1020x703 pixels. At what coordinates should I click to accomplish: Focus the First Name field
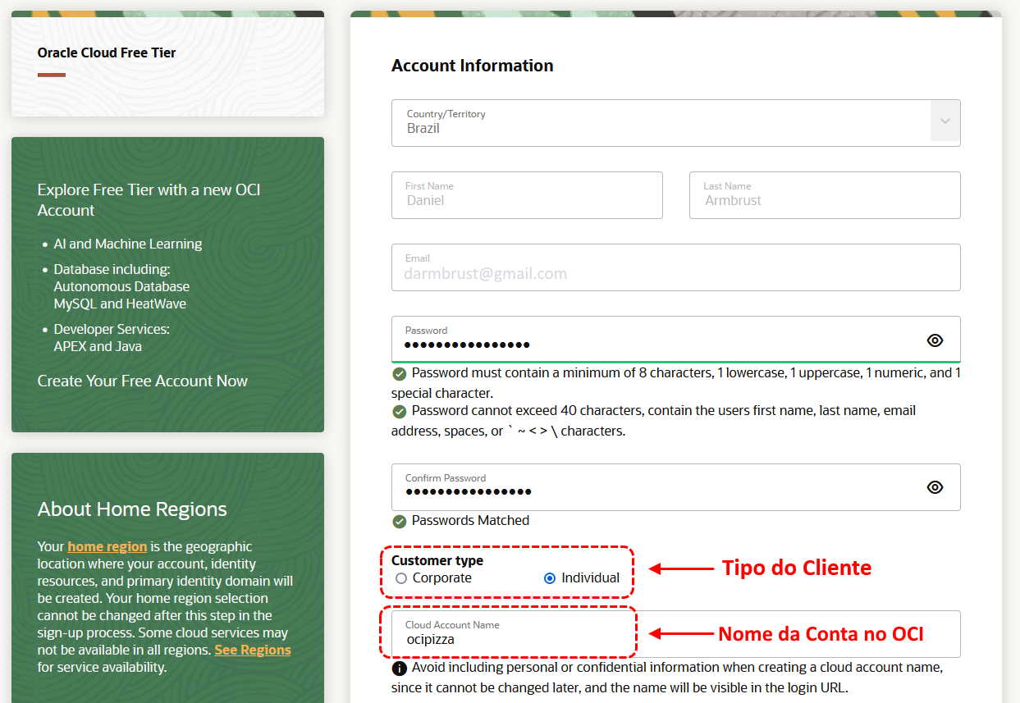527,195
